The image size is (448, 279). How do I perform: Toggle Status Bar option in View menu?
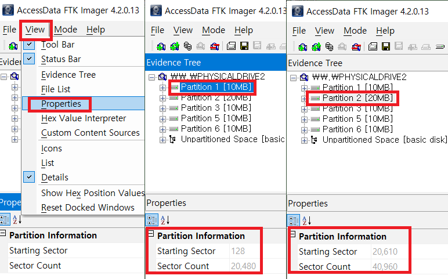pos(61,59)
